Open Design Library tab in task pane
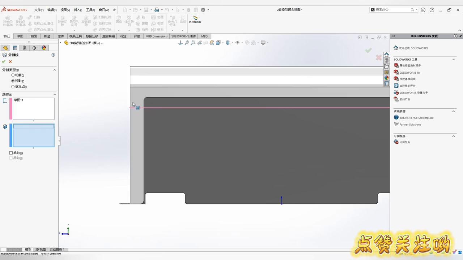This screenshot has width=463, height=260. [x=386, y=61]
